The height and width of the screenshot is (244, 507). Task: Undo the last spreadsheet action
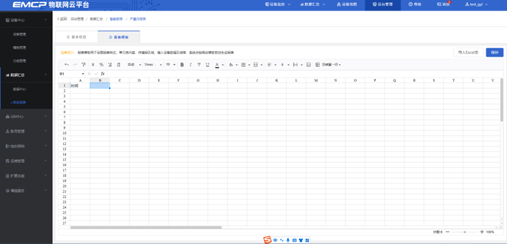click(x=67, y=64)
